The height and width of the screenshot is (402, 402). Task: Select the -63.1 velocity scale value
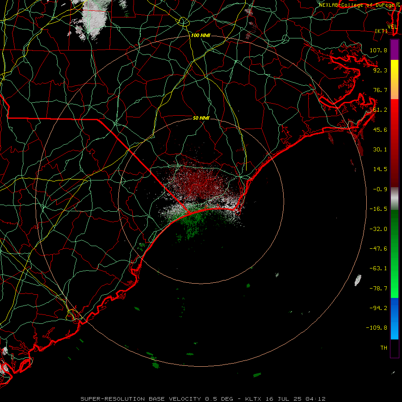coord(378,268)
